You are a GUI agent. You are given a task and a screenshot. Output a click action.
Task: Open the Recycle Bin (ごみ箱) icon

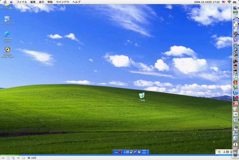pos(142,96)
